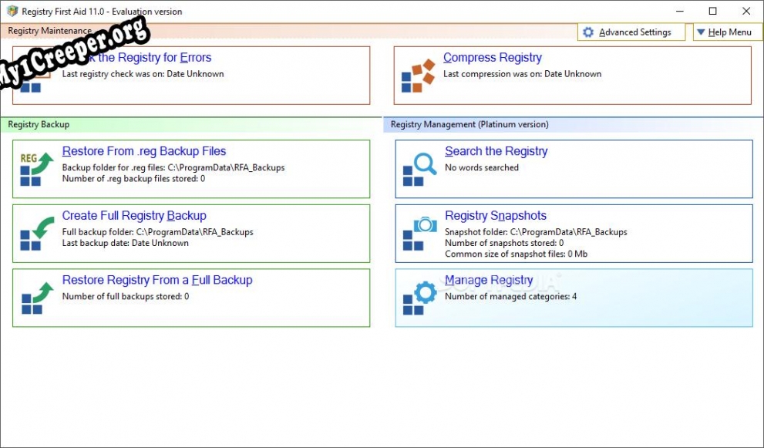Click the Restore Registry From Full Backup icon
Viewport: 764px width, 448px height.
coord(36,298)
